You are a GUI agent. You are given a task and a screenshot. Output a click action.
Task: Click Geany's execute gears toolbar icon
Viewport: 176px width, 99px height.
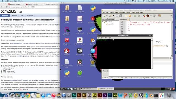tap(155, 16)
